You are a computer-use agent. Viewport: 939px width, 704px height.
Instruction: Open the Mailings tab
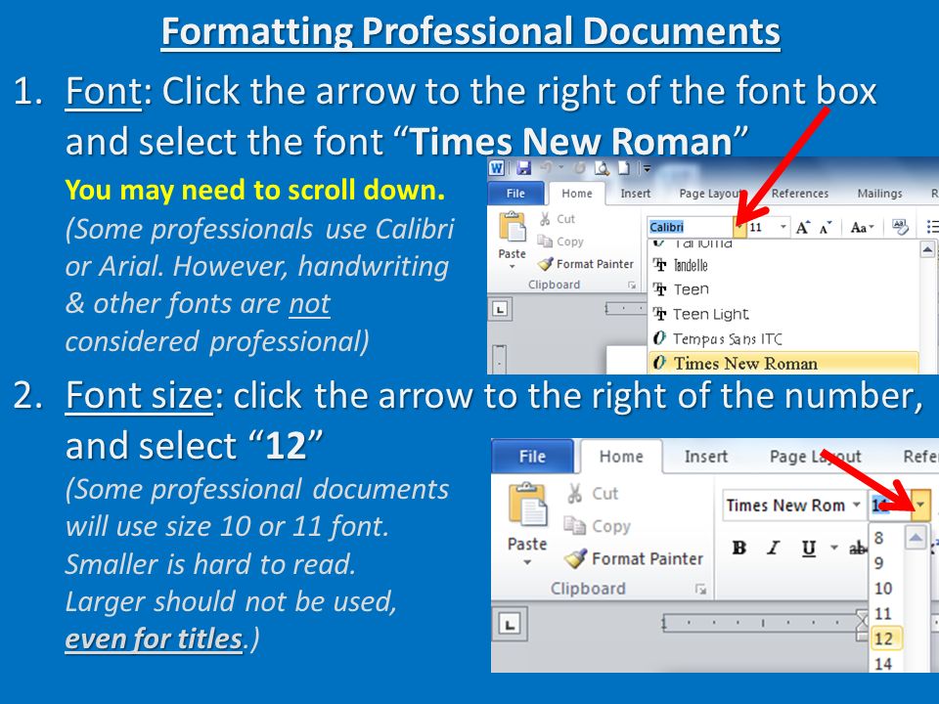pos(879,194)
